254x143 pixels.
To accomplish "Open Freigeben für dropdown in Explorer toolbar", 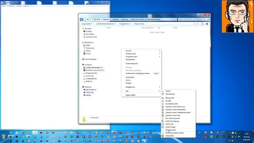I will click(x=125, y=24).
